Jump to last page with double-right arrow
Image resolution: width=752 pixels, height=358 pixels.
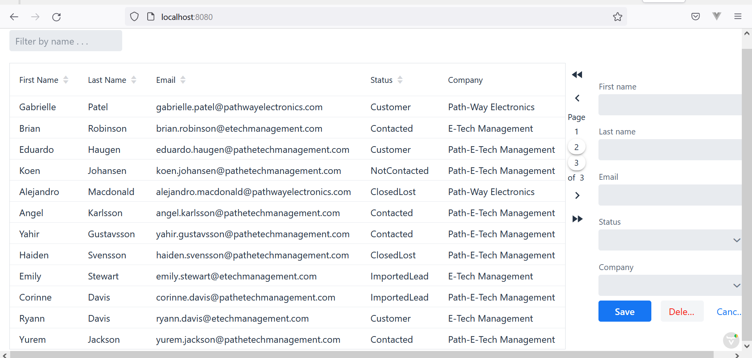click(577, 219)
